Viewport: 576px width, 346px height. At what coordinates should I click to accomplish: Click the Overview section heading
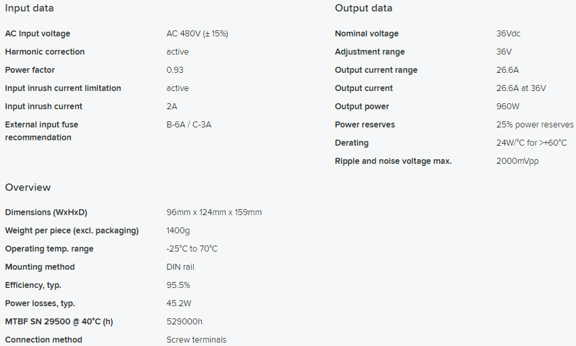tap(28, 188)
